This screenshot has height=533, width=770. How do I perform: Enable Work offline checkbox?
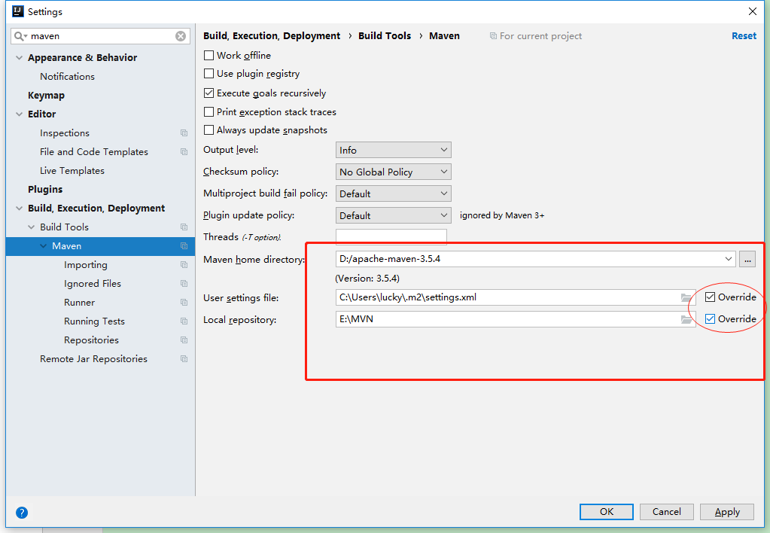tap(208, 56)
